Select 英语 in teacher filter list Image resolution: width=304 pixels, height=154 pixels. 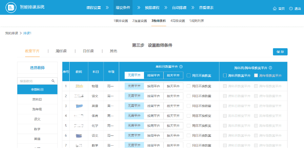click(37, 139)
